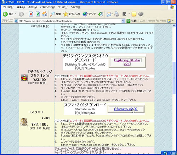Open the 表示(V) menu
The width and height of the screenshot is (177, 155).
[33, 7]
